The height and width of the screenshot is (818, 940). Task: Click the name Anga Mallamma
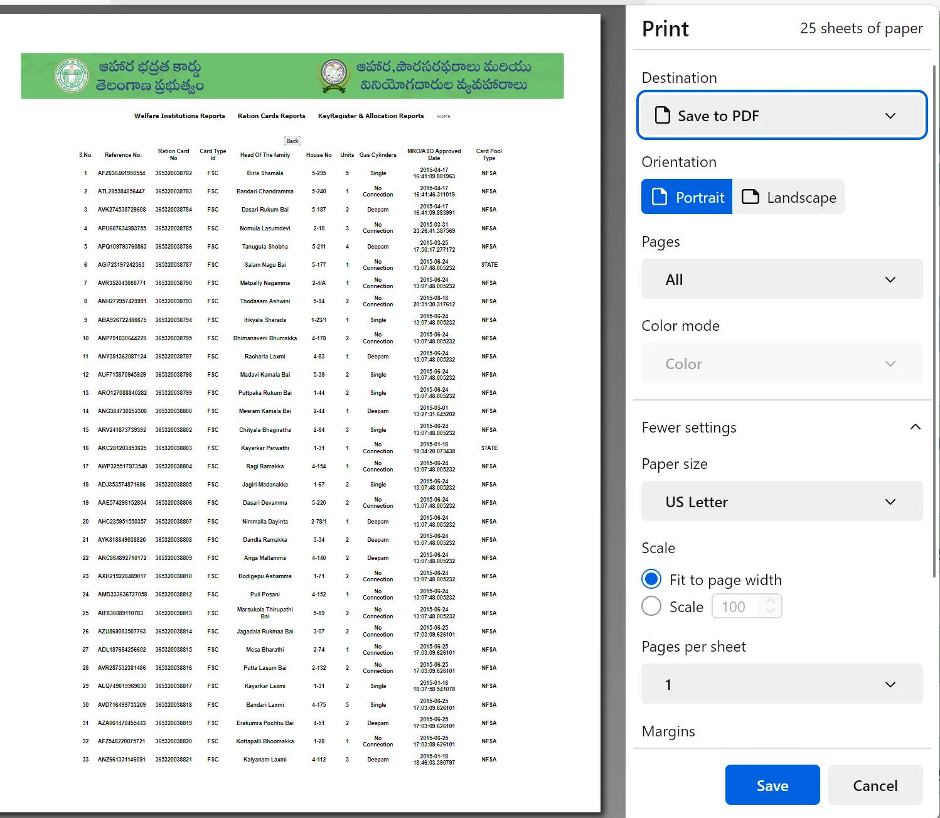[x=265, y=558]
